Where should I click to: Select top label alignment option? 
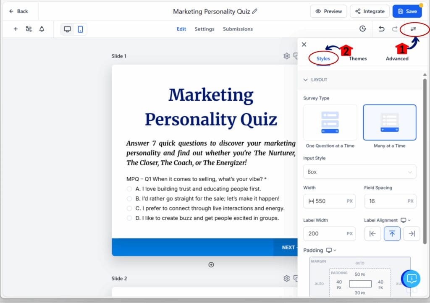[392, 234]
